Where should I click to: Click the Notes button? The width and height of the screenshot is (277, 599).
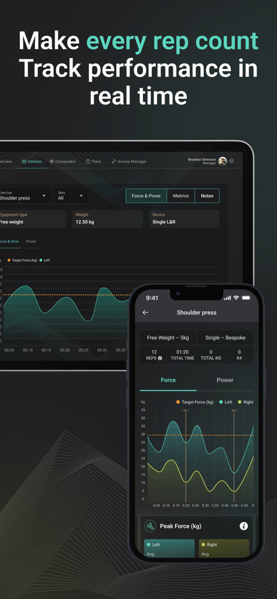tap(207, 195)
